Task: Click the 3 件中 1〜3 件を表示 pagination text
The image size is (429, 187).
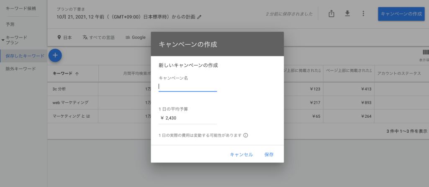Action: [406, 131]
